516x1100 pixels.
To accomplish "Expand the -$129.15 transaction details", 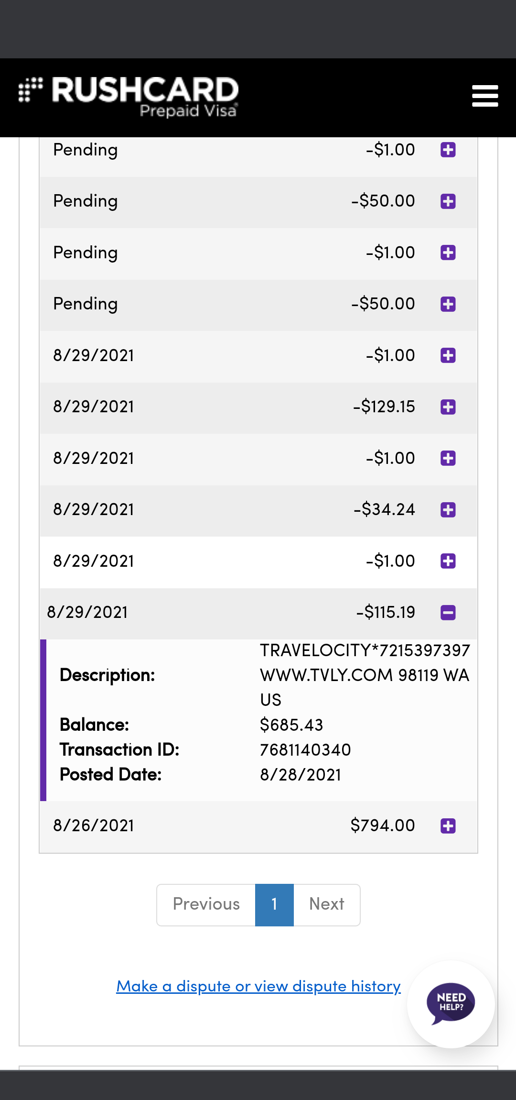I will click(448, 407).
